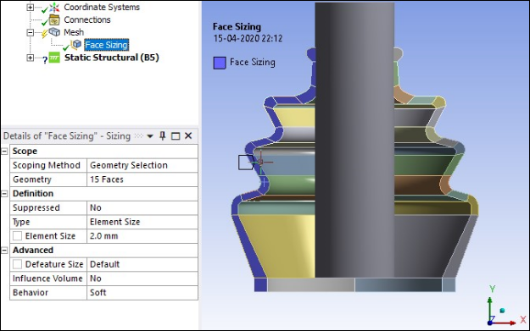Pin the Details panel with pushpin
Screen dimensions: 530x331
[x=163, y=135]
